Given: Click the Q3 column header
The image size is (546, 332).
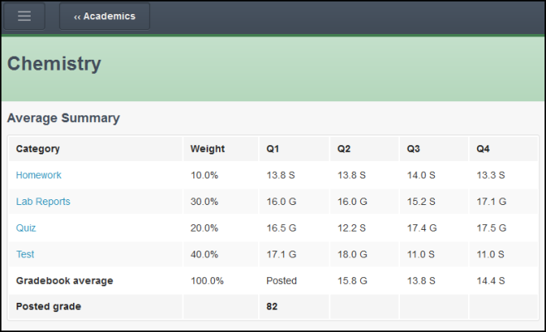Looking at the screenshot, I should pyautogui.click(x=414, y=149).
